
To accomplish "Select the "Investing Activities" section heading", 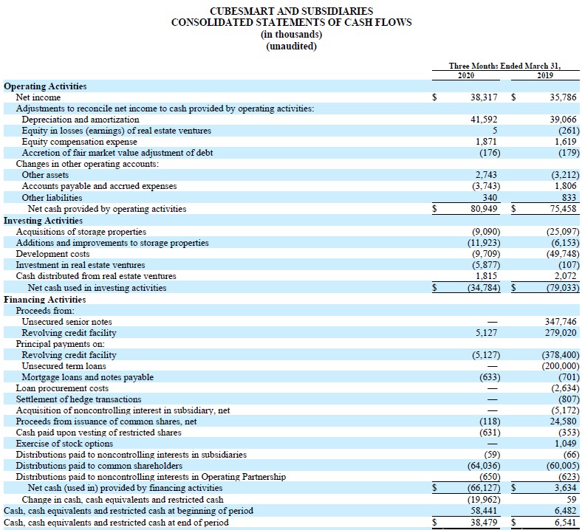I will tap(44, 220).
